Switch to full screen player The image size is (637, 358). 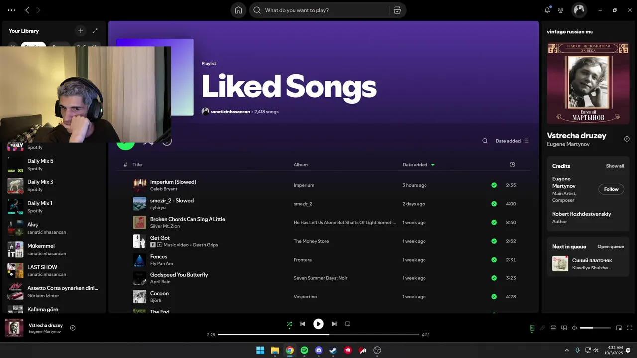tap(630, 328)
